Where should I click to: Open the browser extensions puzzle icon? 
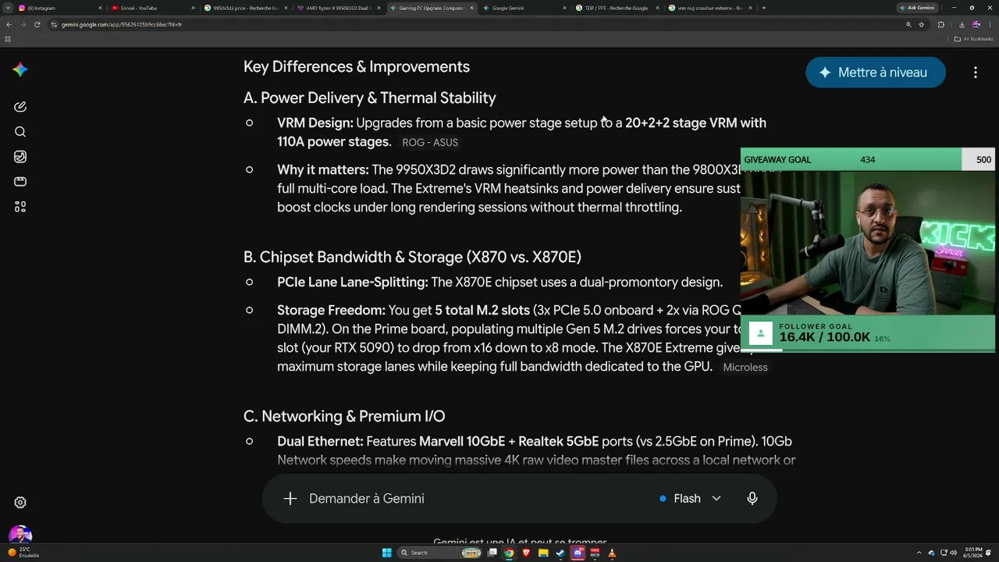tap(940, 24)
